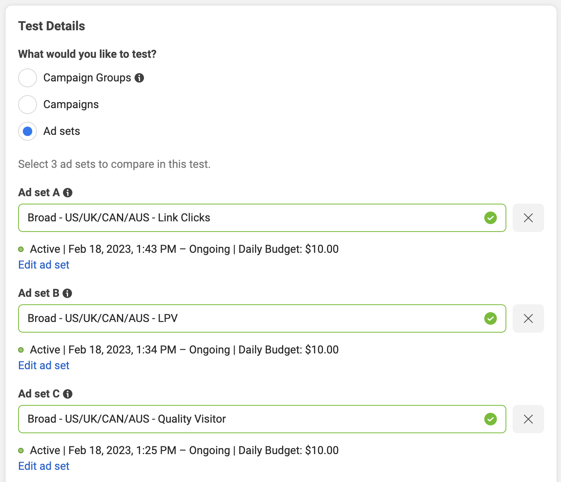Click the active status dot for Ad set A

[x=21, y=249]
